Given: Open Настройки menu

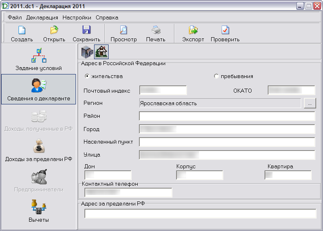Looking at the screenshot, I should point(77,17).
